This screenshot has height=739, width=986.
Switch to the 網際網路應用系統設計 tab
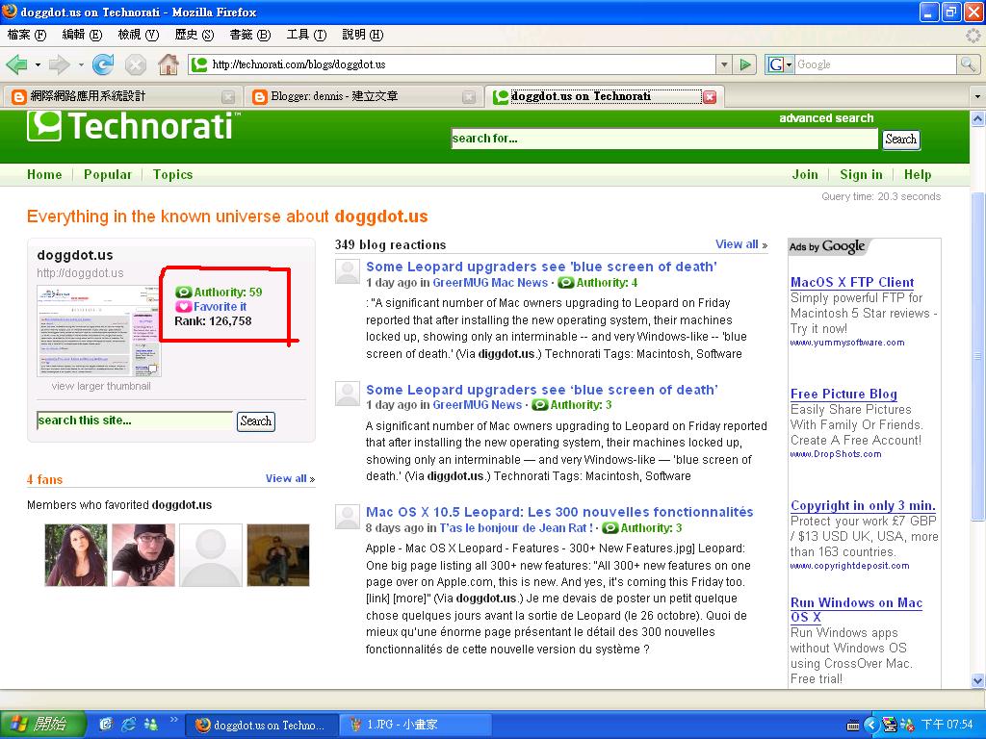[122, 96]
